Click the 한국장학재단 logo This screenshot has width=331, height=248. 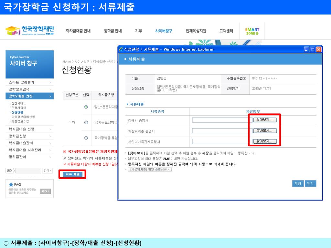tap(30, 31)
